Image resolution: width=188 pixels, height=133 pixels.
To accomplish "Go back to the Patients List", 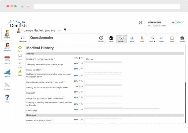I will [x=23, y=39].
